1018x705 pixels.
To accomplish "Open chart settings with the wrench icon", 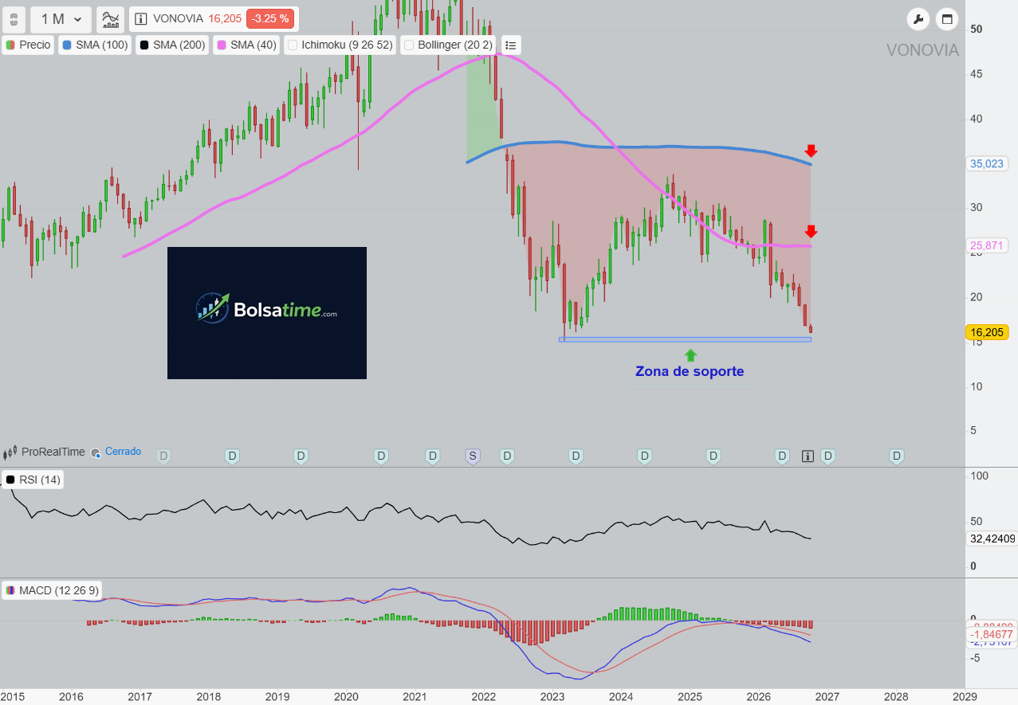I will point(918,19).
